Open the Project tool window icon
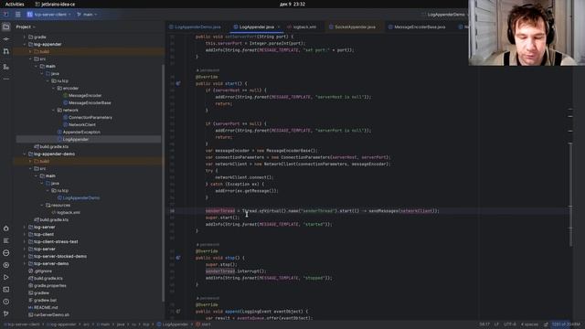 pos(6,27)
